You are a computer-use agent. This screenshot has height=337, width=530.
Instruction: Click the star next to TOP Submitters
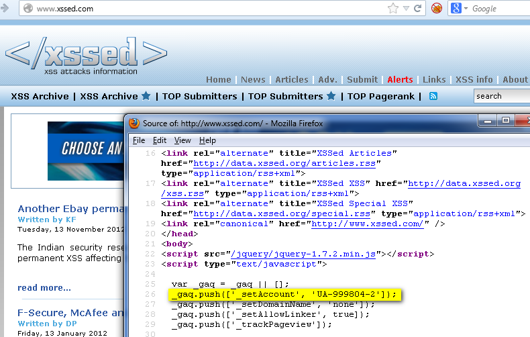331,96
